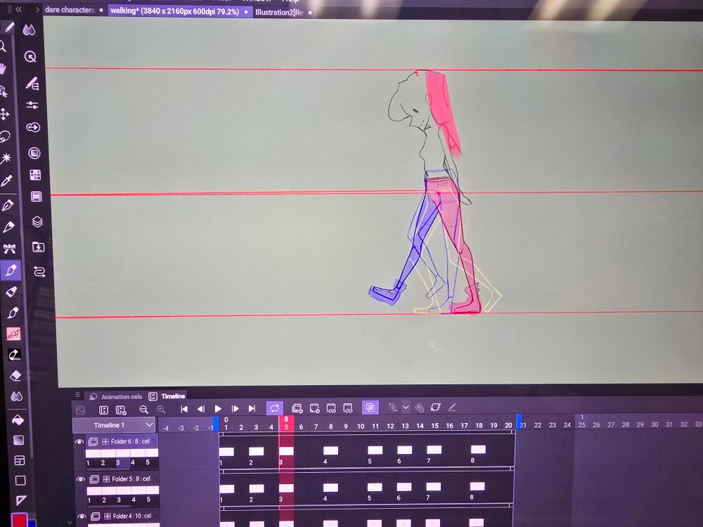Open the Folder 6 track row menu

[x=154, y=441]
